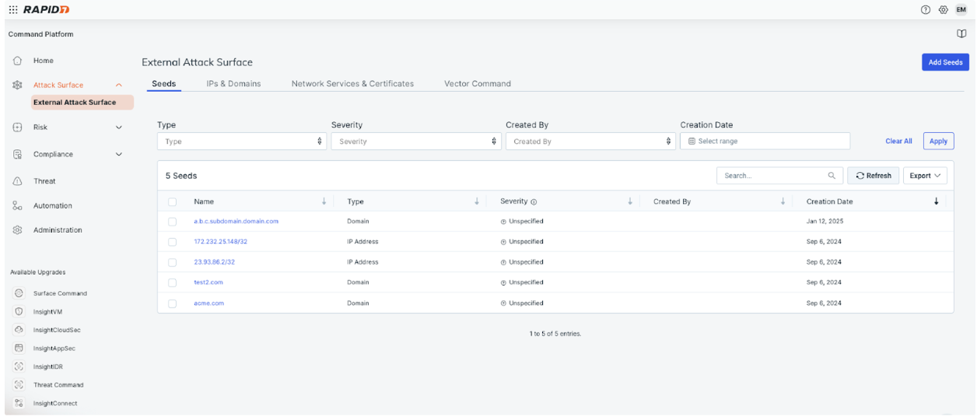Click the seeds Search field
977x417 pixels.
click(x=773, y=176)
